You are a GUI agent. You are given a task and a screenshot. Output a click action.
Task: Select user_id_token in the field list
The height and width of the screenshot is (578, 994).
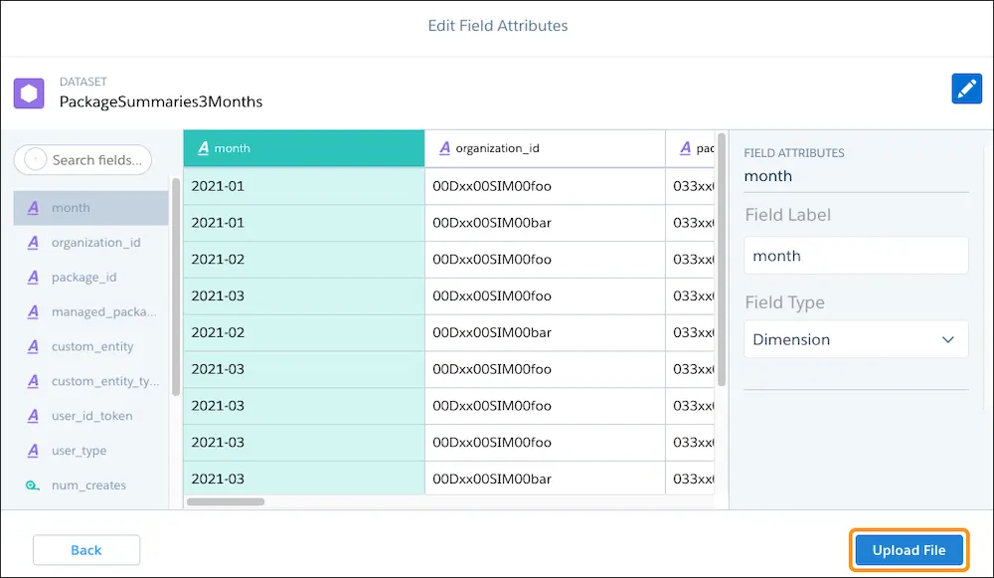coord(90,416)
